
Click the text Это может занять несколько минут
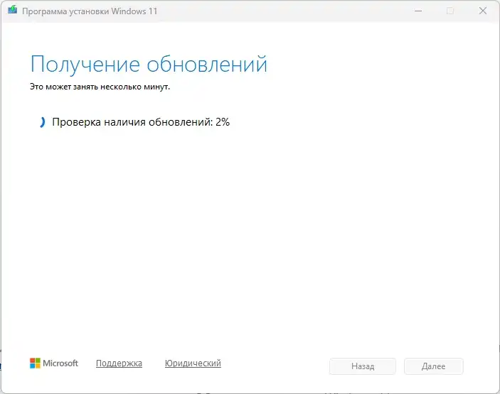(100, 87)
